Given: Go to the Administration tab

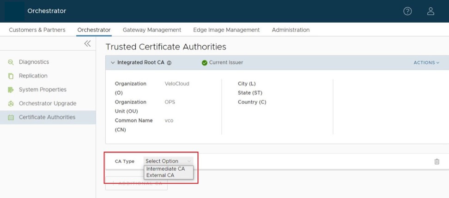Looking at the screenshot, I should (x=291, y=30).
